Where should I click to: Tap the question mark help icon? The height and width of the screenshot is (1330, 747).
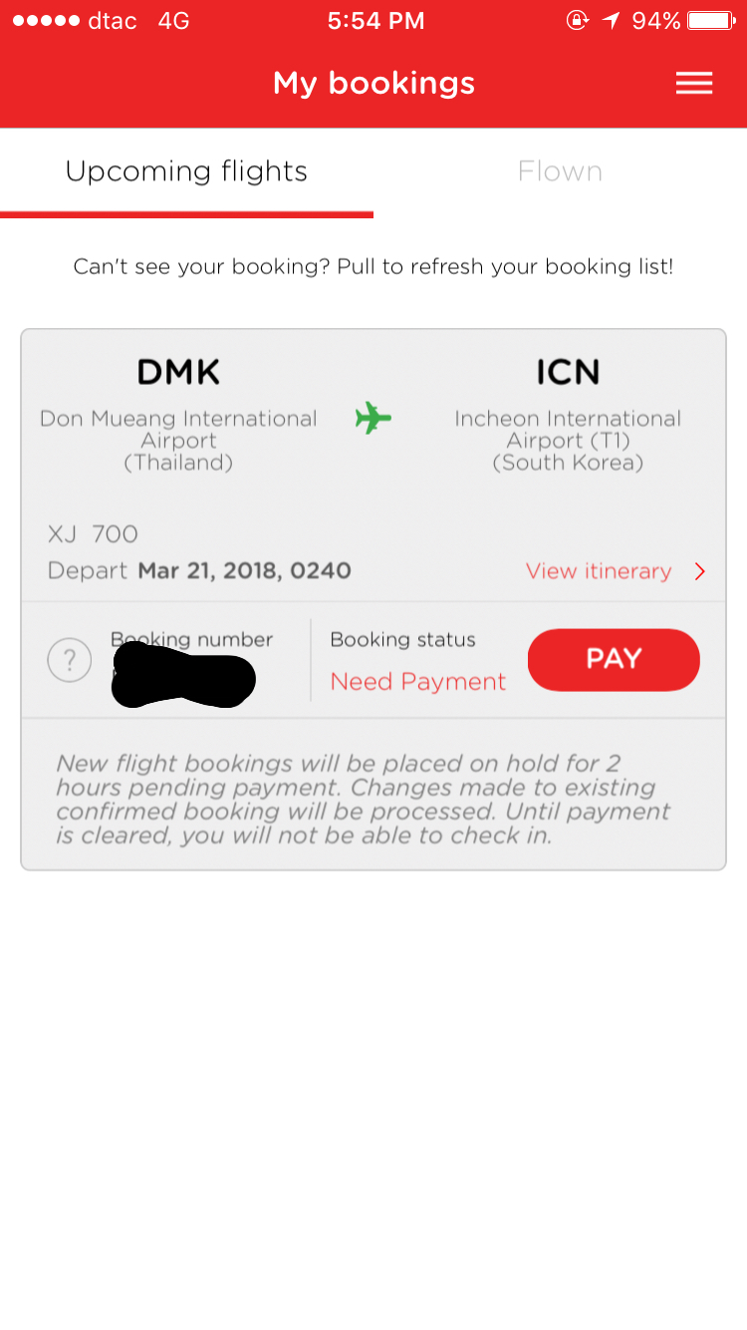pyautogui.click(x=70, y=660)
